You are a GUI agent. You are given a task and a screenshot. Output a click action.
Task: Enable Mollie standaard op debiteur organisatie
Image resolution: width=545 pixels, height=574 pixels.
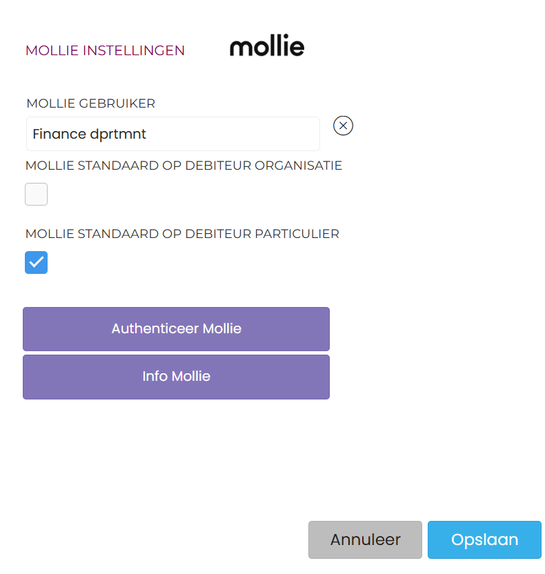pos(37,195)
